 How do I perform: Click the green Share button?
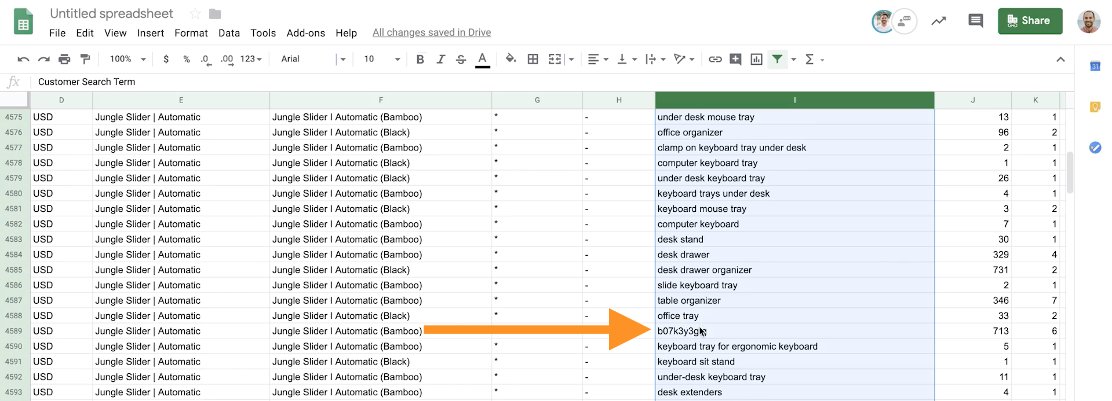(1030, 21)
